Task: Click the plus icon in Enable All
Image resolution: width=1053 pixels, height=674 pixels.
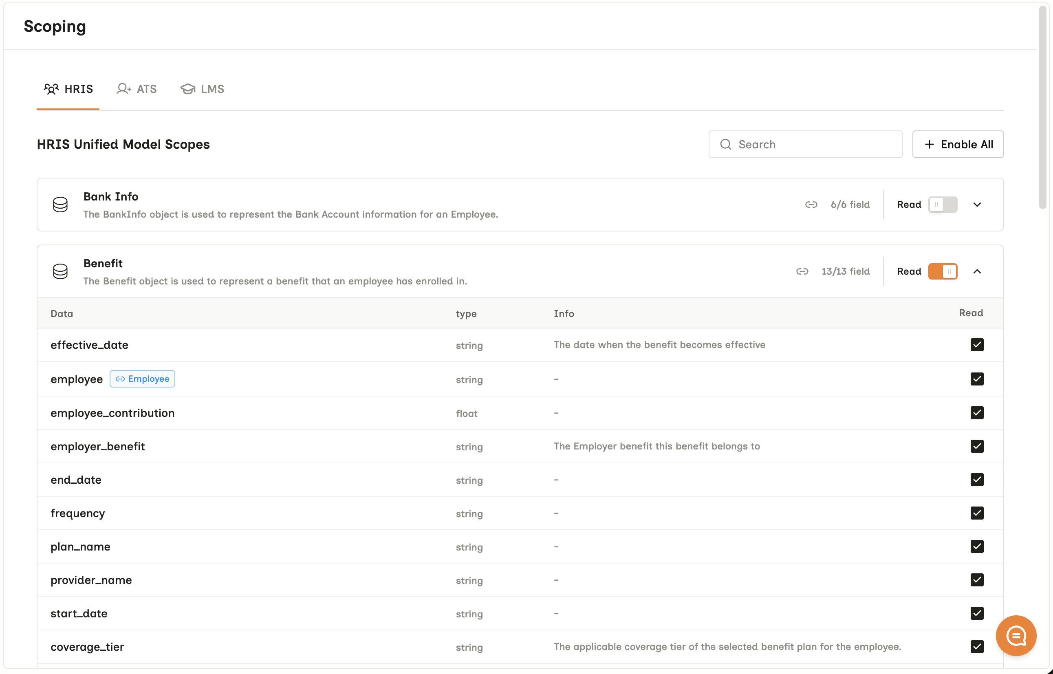Action: (x=929, y=144)
